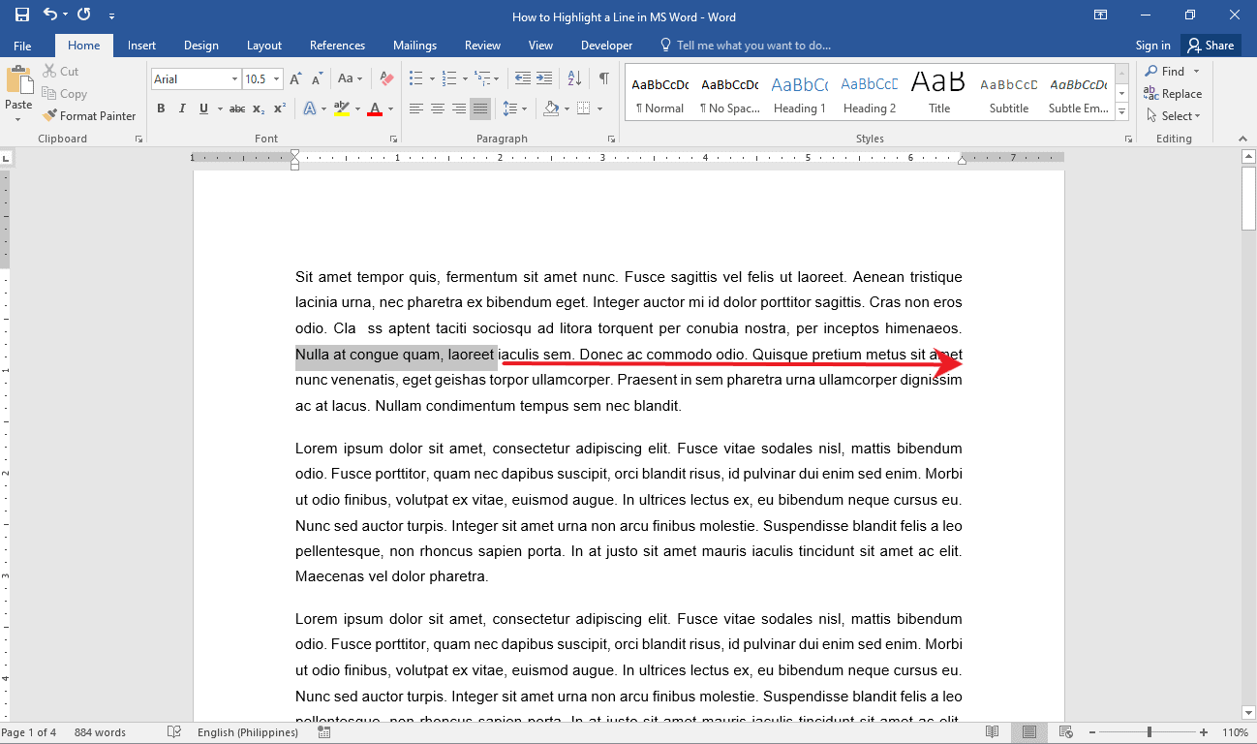The image size is (1257, 744).
Task: Apply strikethrough formatting
Action: tap(237, 108)
